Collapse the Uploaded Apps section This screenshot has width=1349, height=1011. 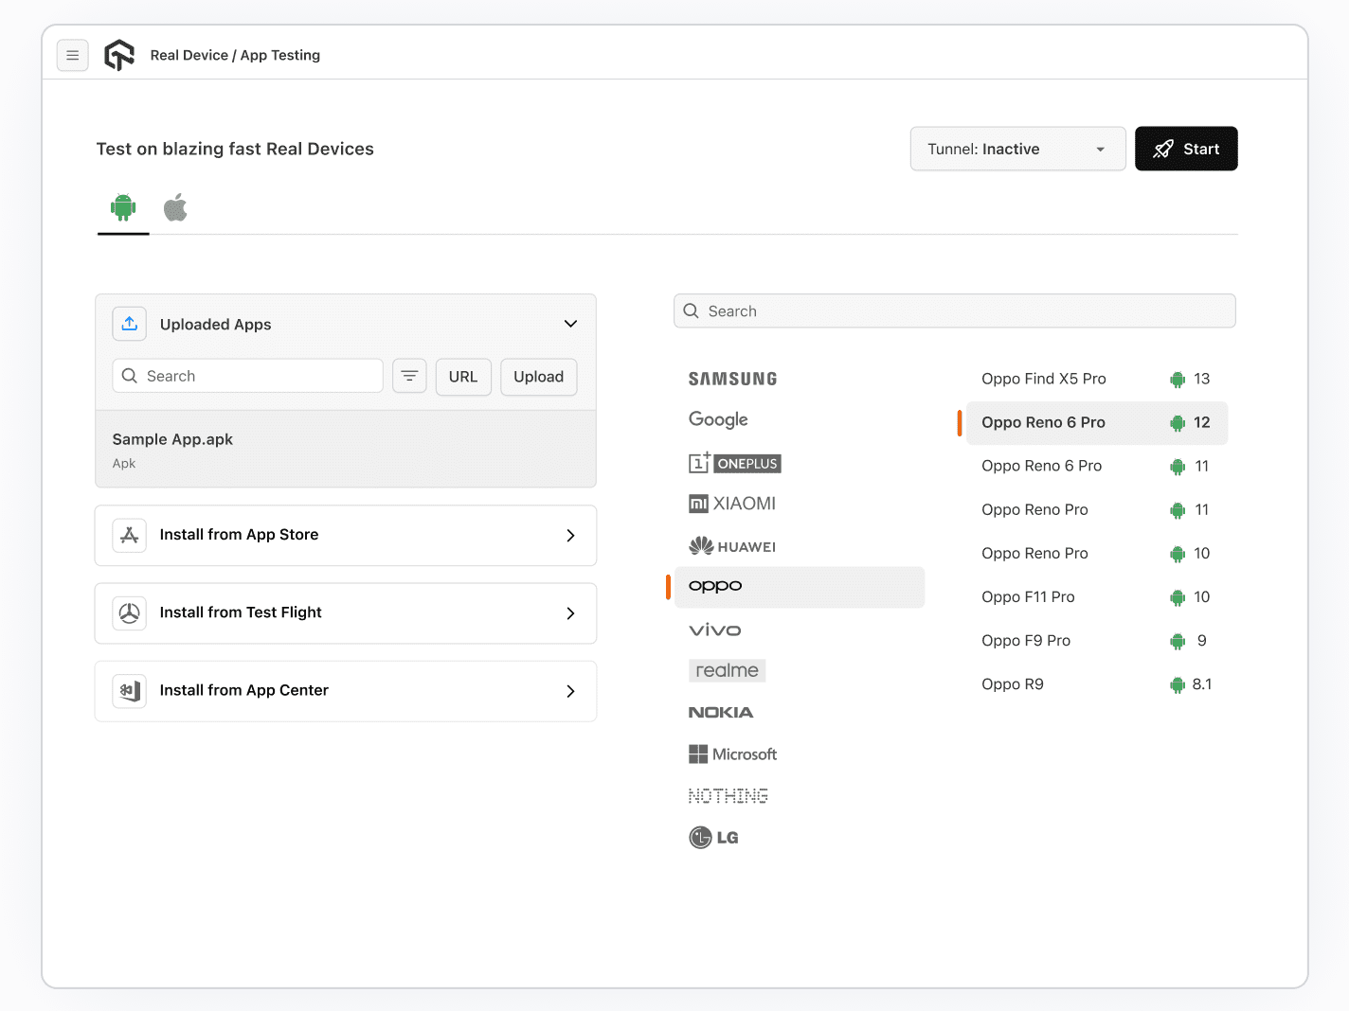point(570,324)
